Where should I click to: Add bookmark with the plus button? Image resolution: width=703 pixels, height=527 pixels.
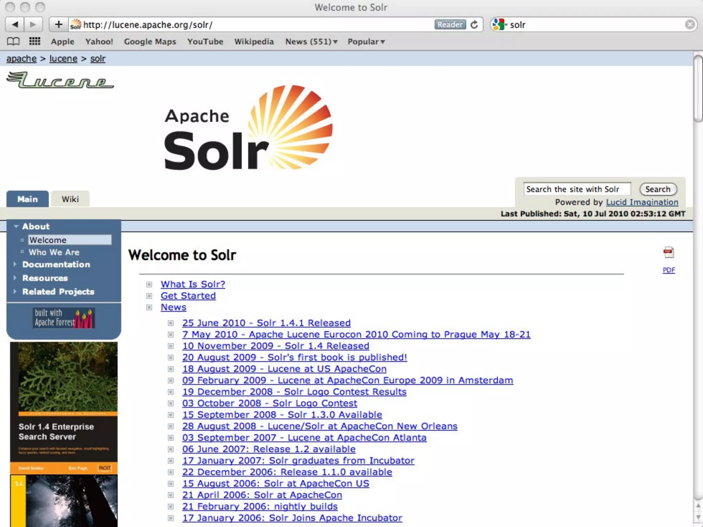coord(58,25)
